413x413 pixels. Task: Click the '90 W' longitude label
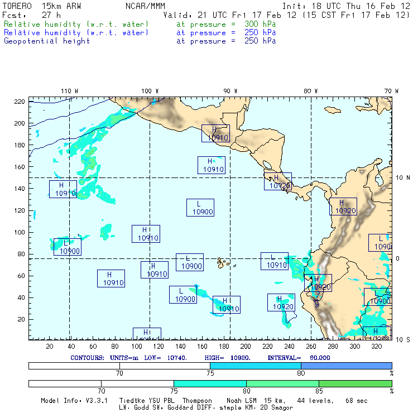pos(230,91)
